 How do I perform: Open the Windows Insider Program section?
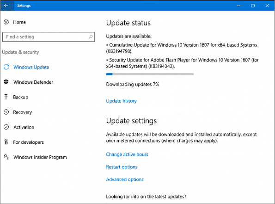coord(40,157)
